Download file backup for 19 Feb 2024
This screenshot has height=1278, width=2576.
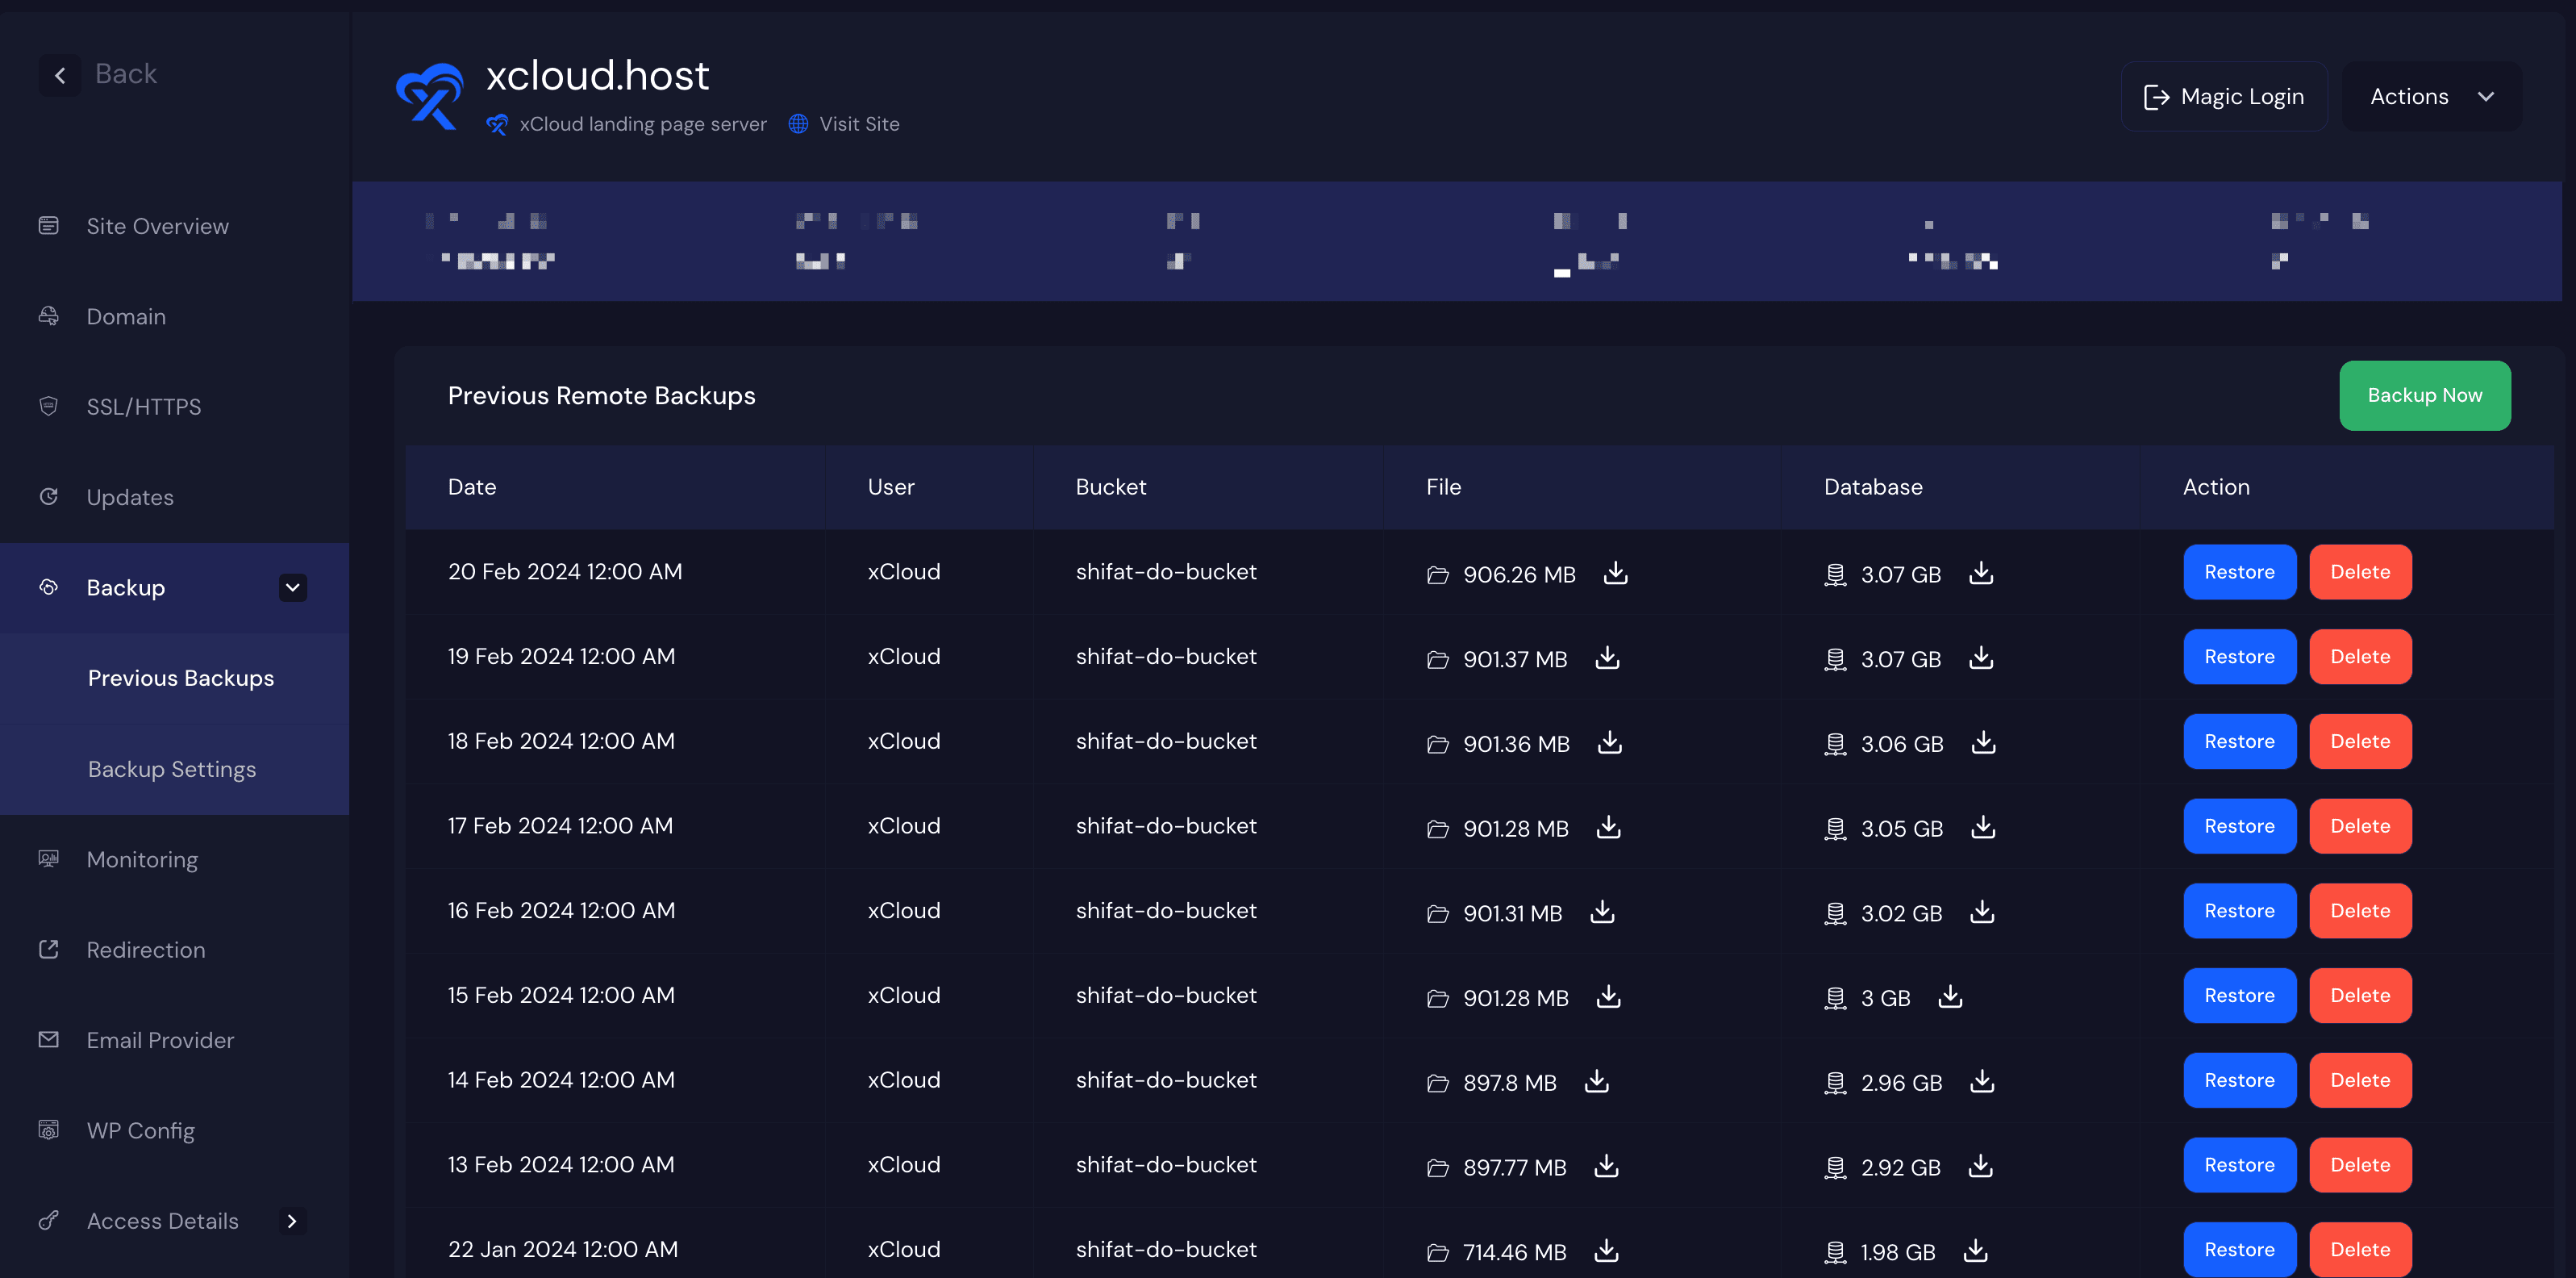(x=1607, y=658)
